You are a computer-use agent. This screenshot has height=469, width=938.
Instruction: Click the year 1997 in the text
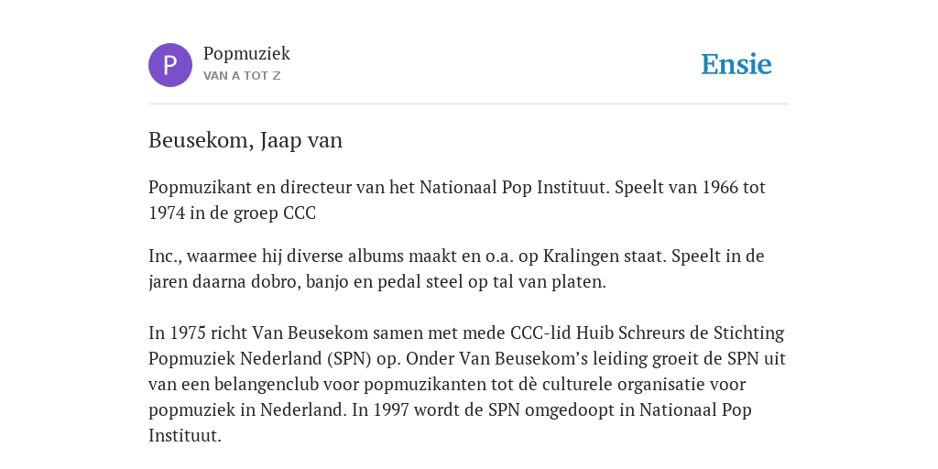click(391, 410)
